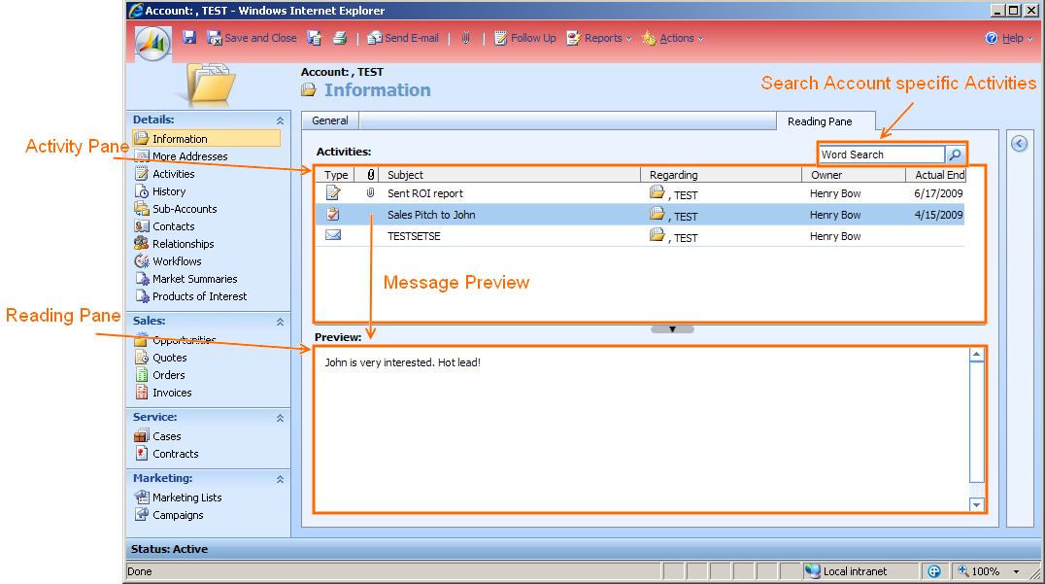Click Send E-mail toolbar button
1045x584 pixels.
click(403, 38)
